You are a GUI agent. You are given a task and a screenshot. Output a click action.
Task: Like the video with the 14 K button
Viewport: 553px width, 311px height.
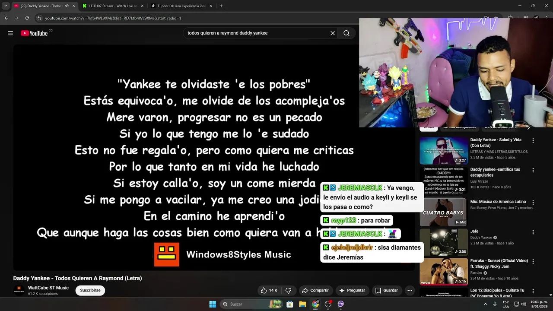coord(269,290)
